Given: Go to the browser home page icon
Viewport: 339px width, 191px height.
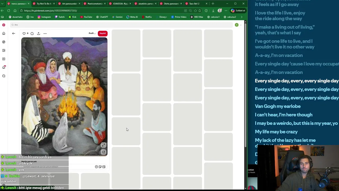Looking at the screenshot, I should tap(15, 11).
